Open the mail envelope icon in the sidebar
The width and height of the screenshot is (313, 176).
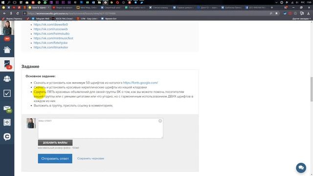[7, 108]
